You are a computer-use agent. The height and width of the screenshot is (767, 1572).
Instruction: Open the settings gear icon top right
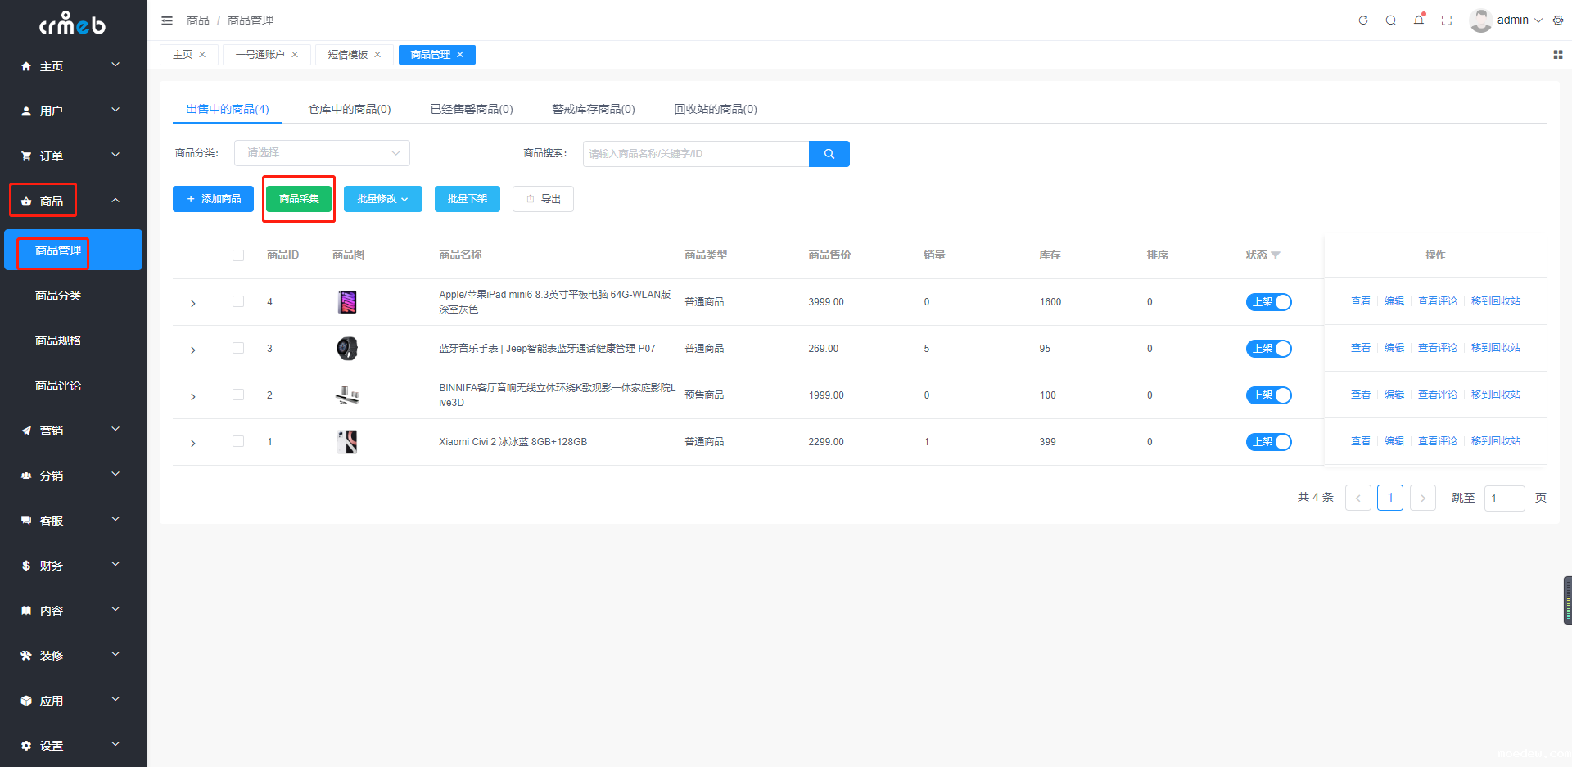[x=1558, y=20]
